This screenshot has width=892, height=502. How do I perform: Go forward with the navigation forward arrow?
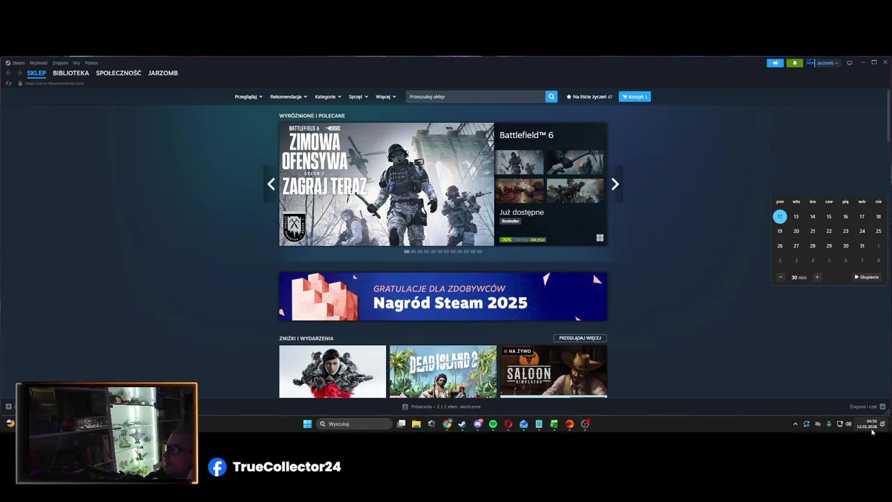pyautogui.click(x=19, y=73)
